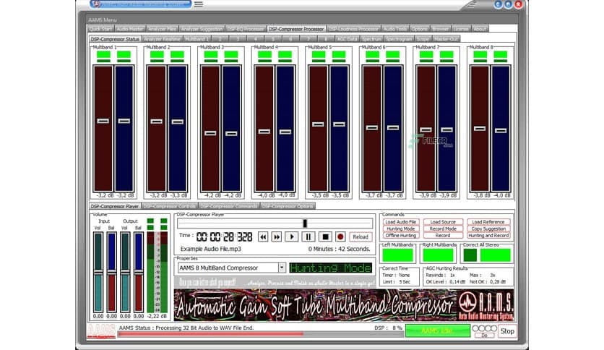Viewport: 604px width, 350px height.
Task: Click Multiband 1 left red slider handle
Action: tap(103, 121)
